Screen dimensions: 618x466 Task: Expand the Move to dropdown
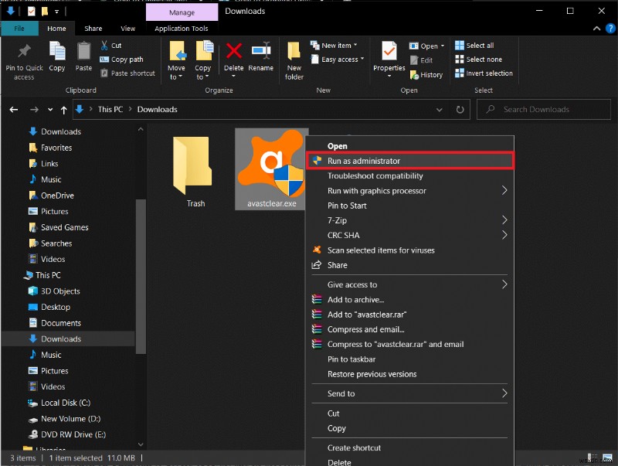176,73
